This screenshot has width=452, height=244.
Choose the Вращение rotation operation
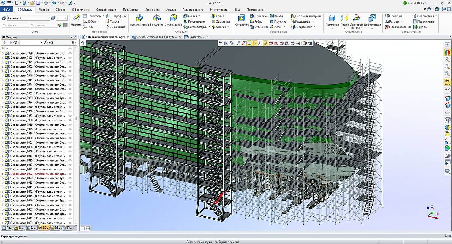[157, 20]
